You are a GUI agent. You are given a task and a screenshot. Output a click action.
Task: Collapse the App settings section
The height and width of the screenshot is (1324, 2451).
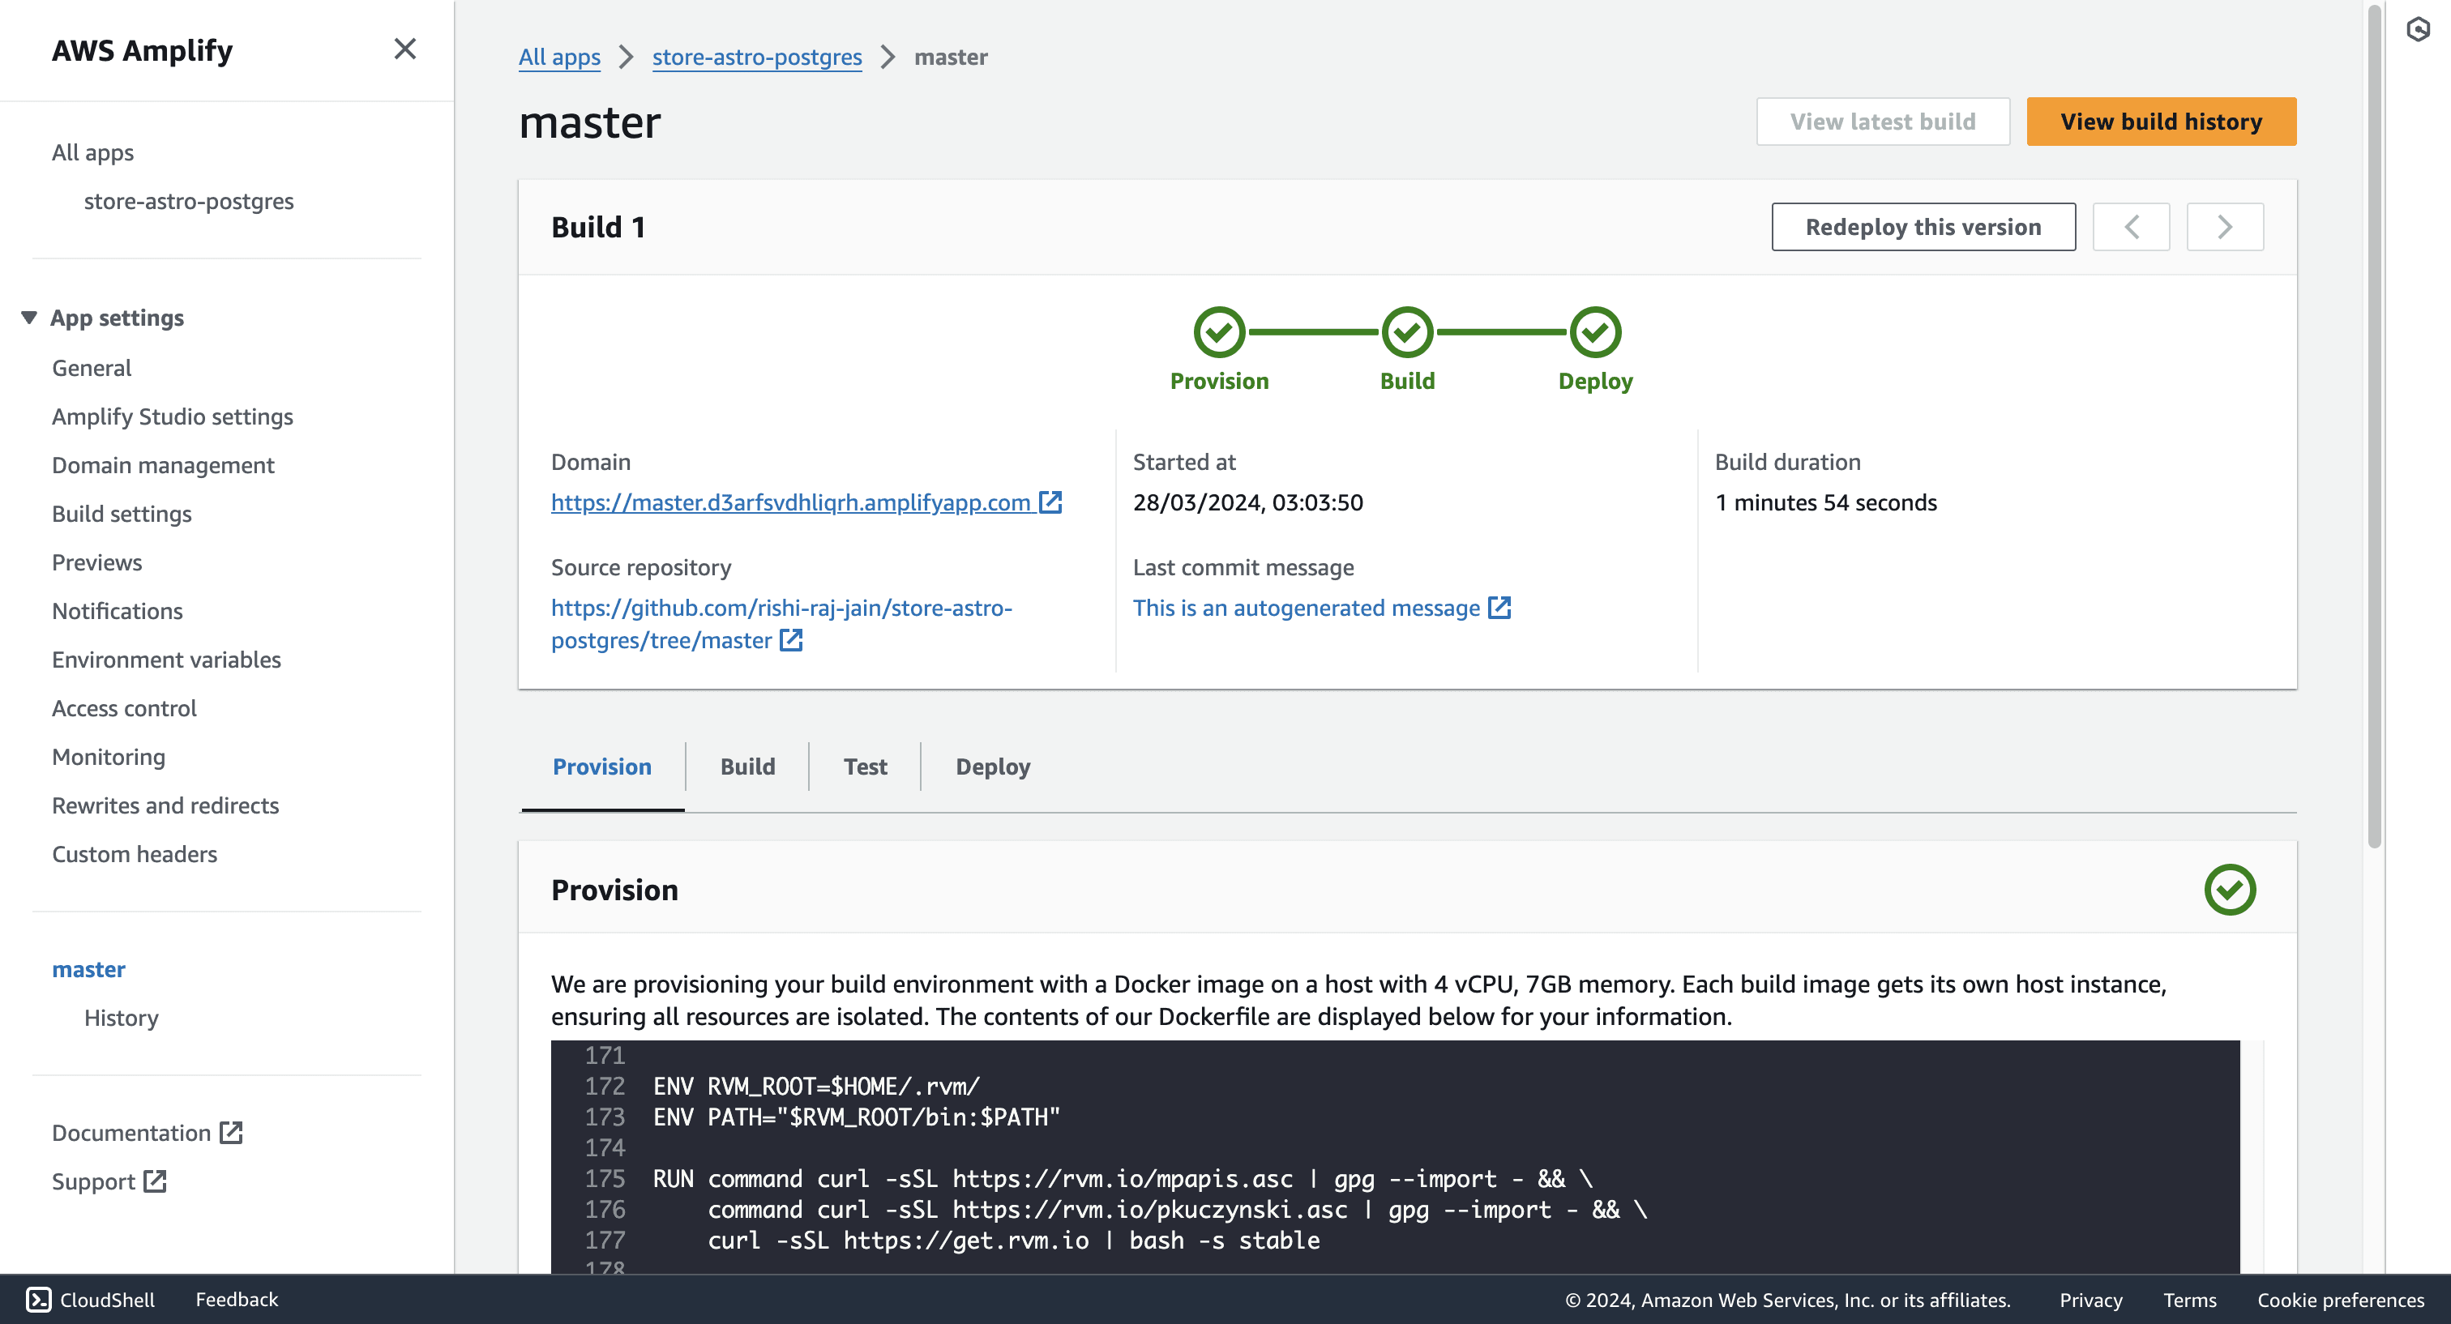(29, 318)
